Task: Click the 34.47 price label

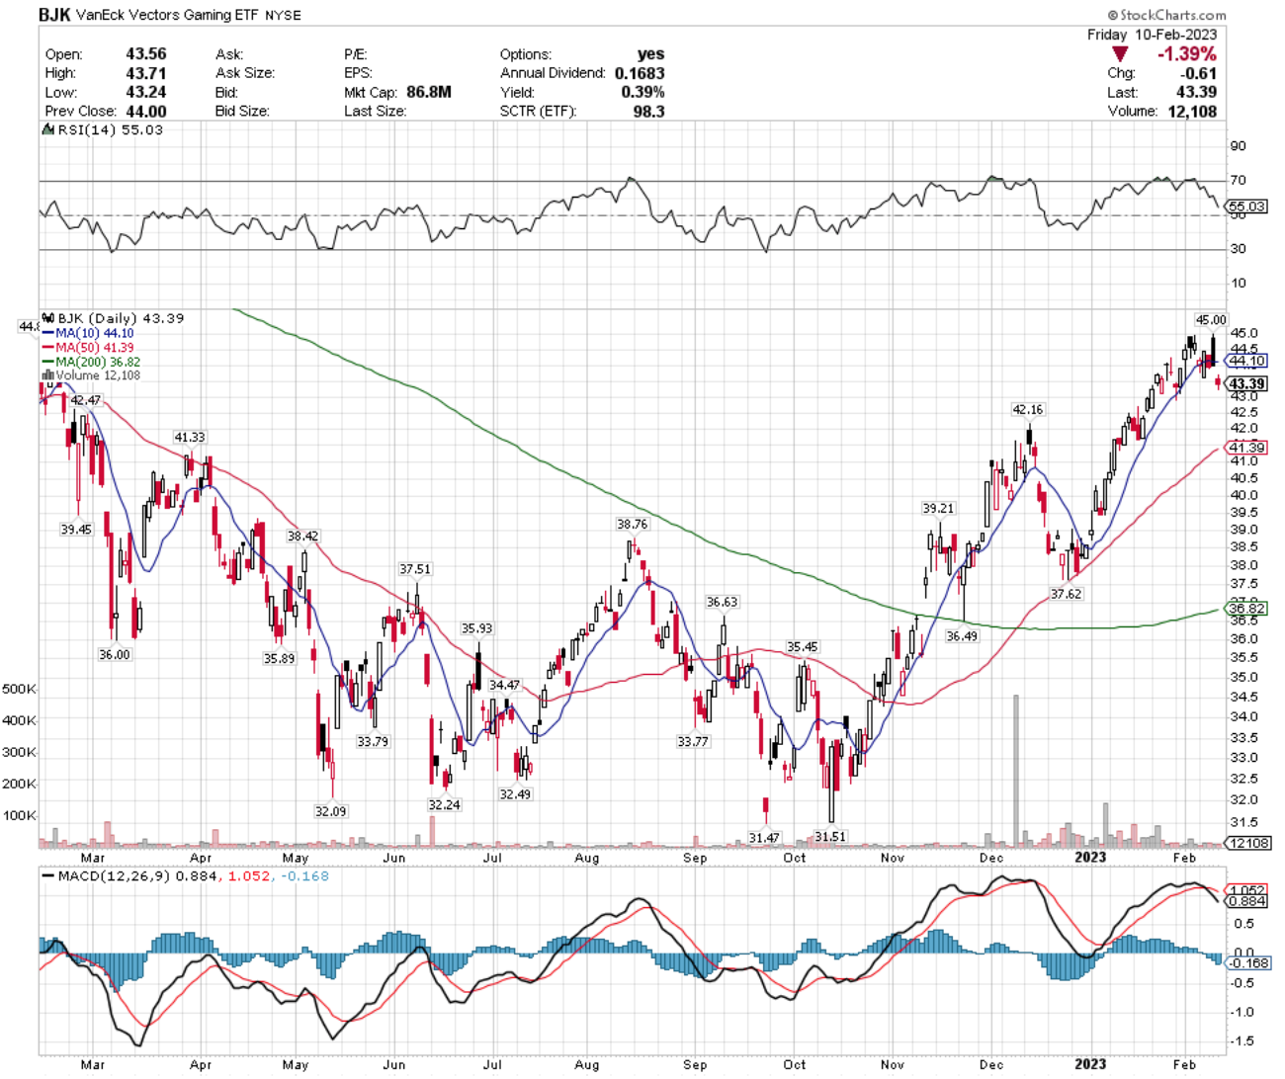Action: (504, 685)
